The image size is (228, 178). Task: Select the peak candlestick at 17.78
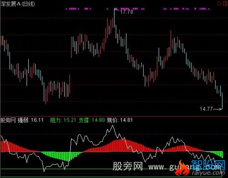(114, 18)
